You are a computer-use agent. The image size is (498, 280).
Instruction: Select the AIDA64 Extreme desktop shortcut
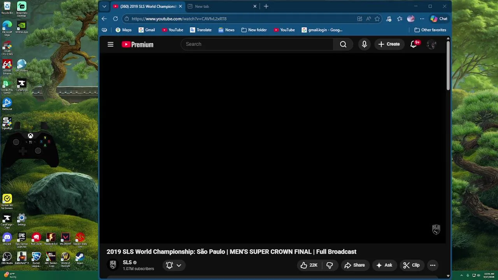pyautogui.click(x=7, y=67)
